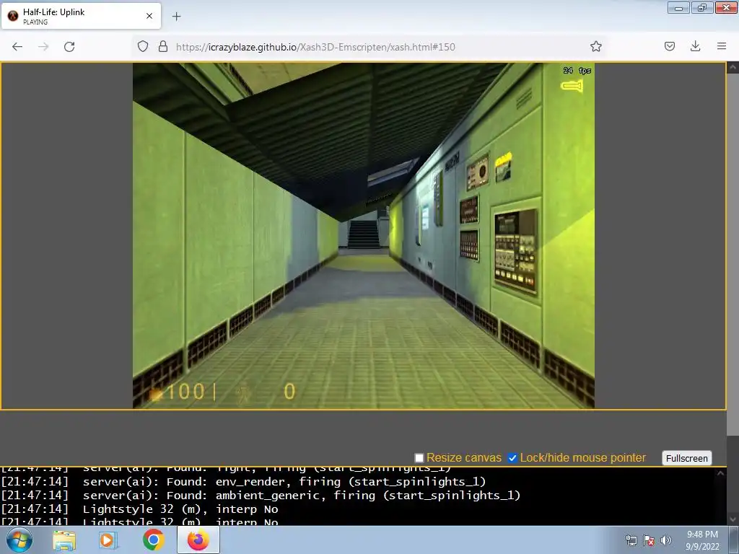Click the armor value 0 in HUD
The image size is (739, 554).
click(289, 392)
